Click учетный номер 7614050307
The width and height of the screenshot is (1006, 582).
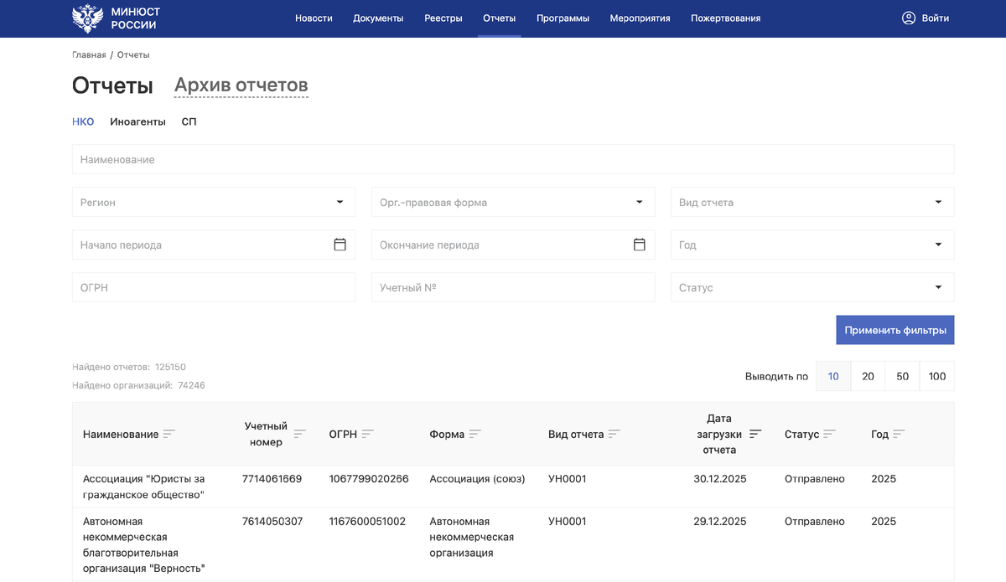(x=272, y=521)
